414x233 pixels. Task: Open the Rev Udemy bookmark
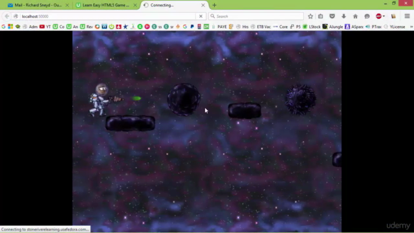pos(87,27)
